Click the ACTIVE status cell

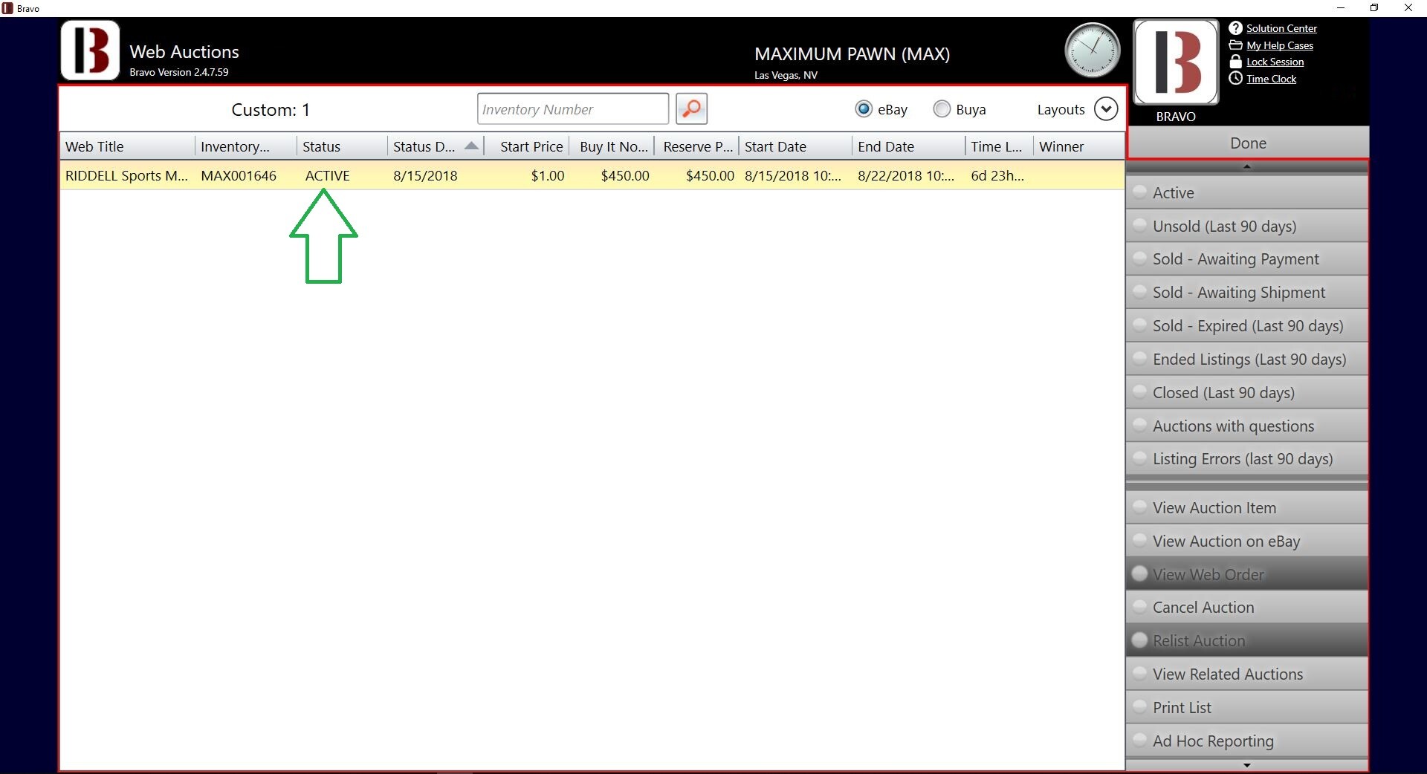point(327,176)
